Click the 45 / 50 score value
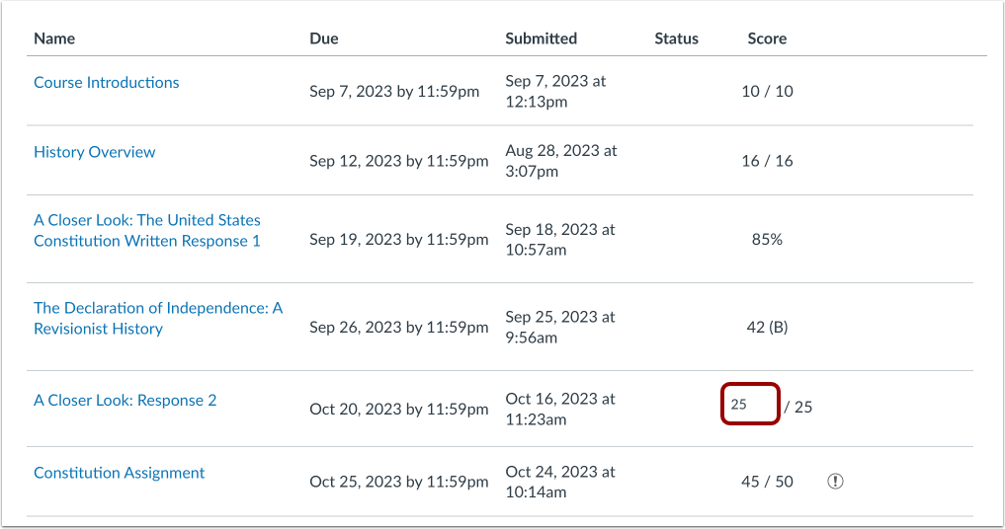 [x=767, y=482]
